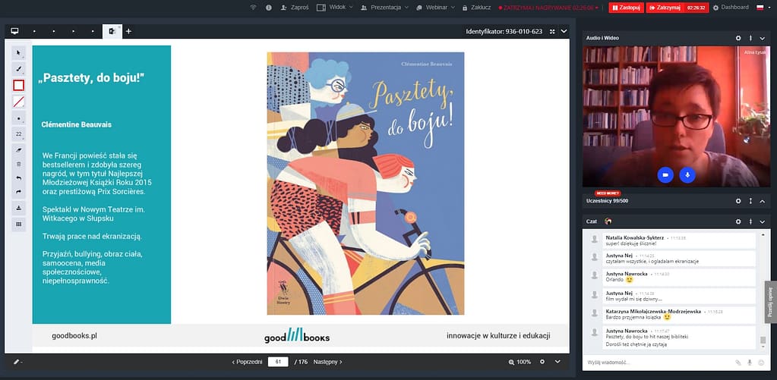This screenshot has width=777, height=380.
Task: Click Czat panel reorder arrows icon
Action: click(x=750, y=221)
